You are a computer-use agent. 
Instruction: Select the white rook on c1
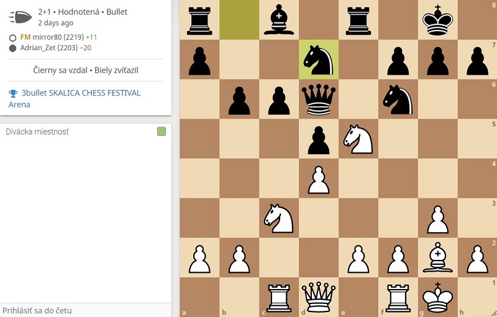coord(278,298)
